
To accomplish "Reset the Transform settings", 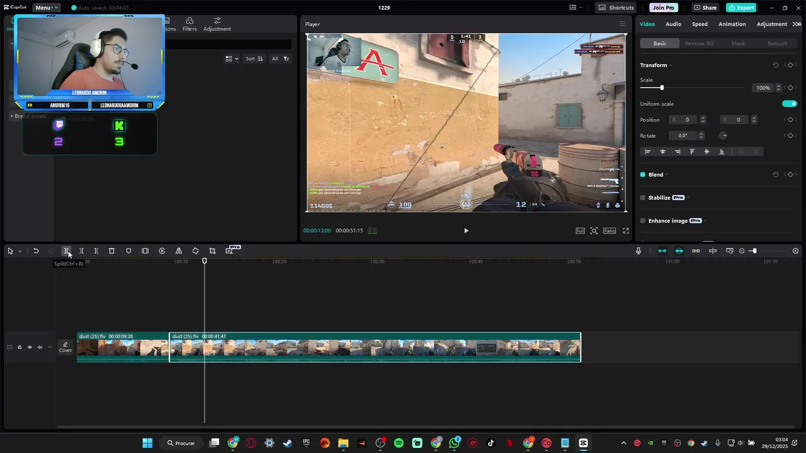I will coord(776,65).
